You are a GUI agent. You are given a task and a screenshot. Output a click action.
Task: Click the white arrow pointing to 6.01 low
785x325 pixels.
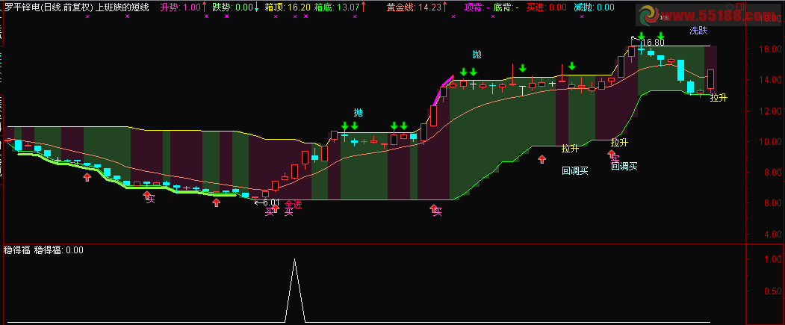pos(259,202)
